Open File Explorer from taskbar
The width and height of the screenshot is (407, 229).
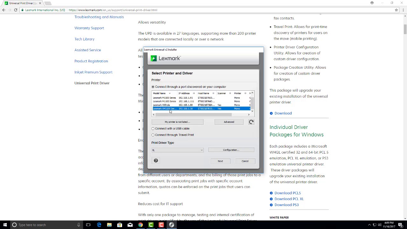[109, 225]
